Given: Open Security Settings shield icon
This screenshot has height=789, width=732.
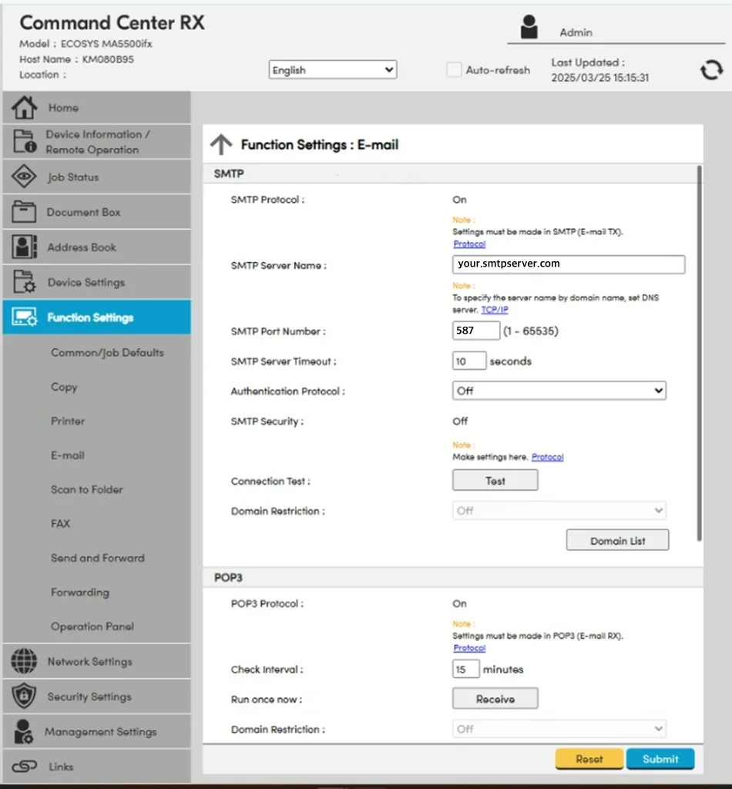Looking at the screenshot, I should [x=24, y=697].
